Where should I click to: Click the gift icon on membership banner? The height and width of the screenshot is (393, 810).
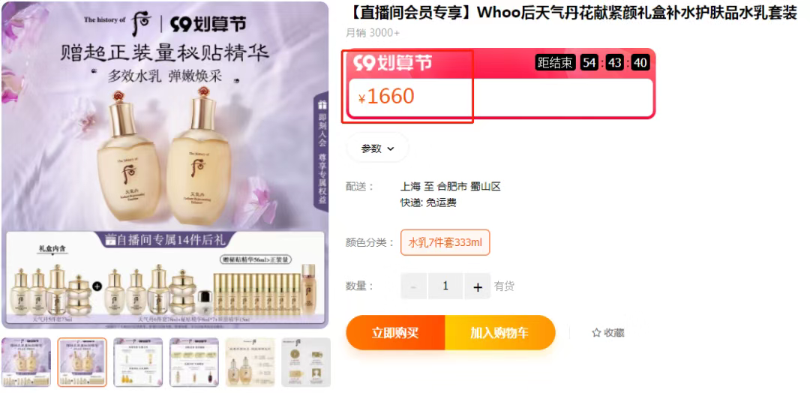click(x=322, y=105)
